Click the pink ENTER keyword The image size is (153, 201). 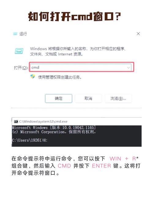[x=101, y=166]
